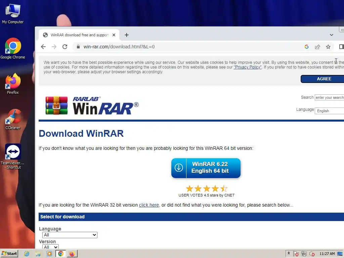The width and height of the screenshot is (344, 258).
Task: Open a new Chrome tab
Action: pyautogui.click(x=127, y=35)
